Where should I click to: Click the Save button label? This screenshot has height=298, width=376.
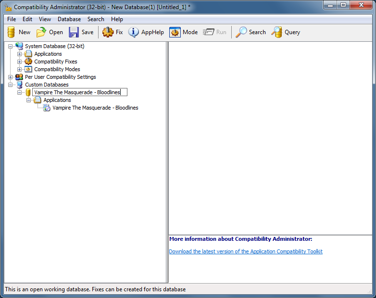click(x=88, y=32)
